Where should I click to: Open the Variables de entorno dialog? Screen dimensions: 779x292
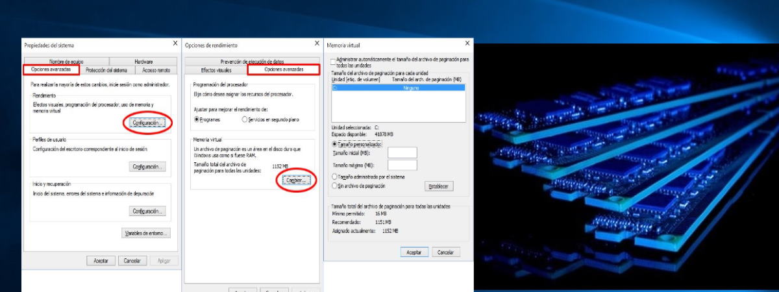coord(146,233)
